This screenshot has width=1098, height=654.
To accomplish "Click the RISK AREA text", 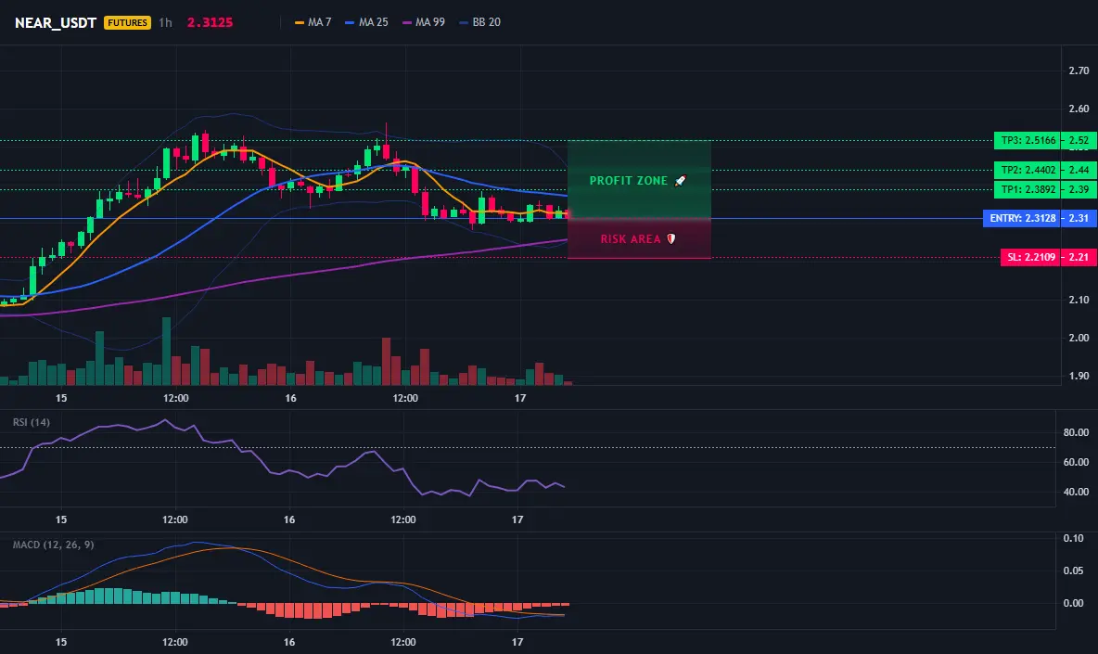I will coord(631,238).
